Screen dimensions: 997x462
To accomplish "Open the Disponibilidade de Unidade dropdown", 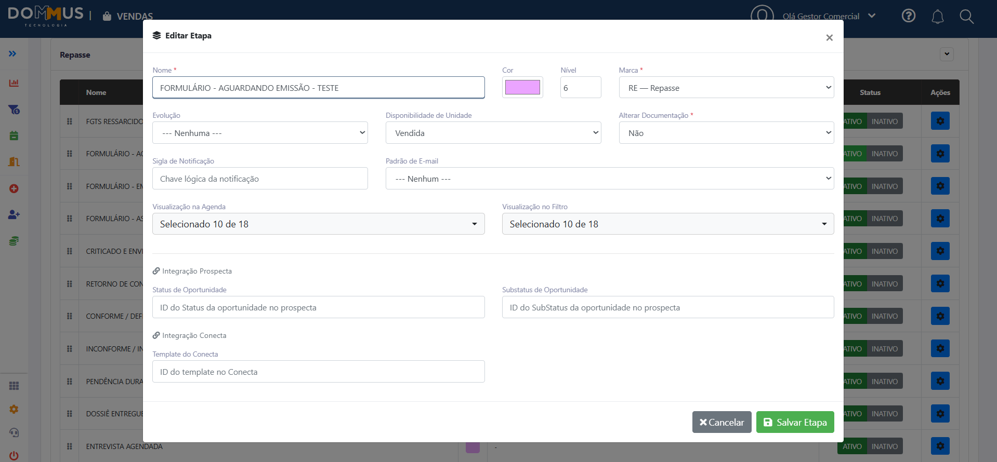I will (493, 133).
